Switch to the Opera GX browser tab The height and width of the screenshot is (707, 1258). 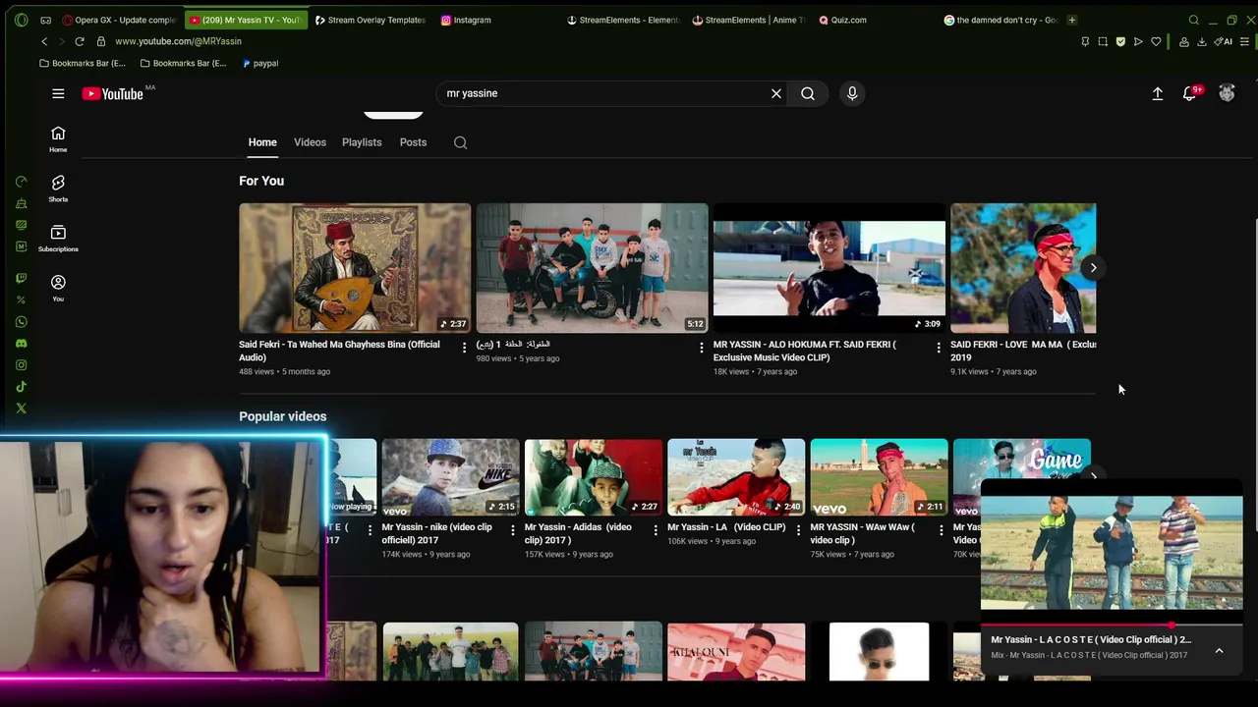click(118, 20)
